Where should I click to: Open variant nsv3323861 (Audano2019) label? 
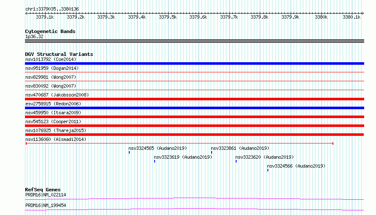240,148
